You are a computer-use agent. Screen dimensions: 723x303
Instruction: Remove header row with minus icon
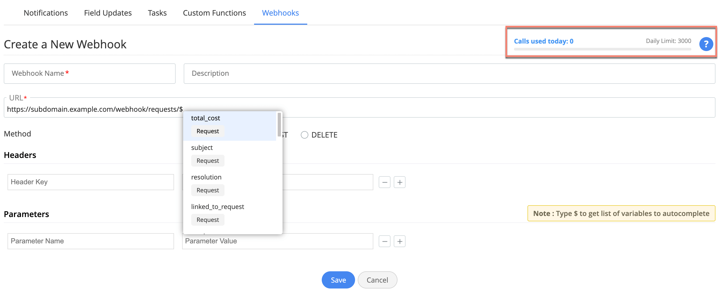[384, 182]
